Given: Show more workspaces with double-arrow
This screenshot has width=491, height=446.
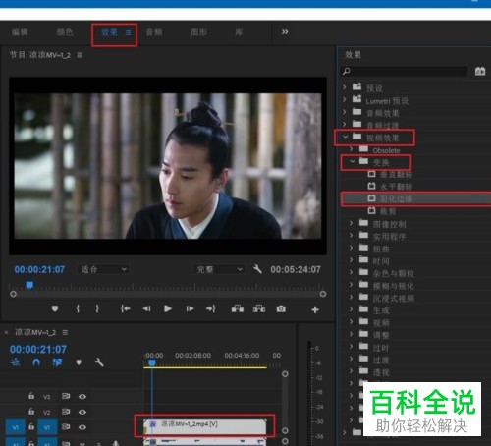Looking at the screenshot, I should [285, 32].
